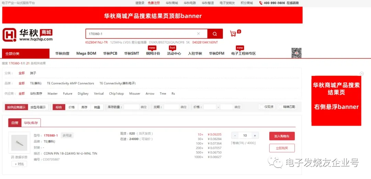Click the 请登录 link
This screenshot has height=179, width=371.
140,3
